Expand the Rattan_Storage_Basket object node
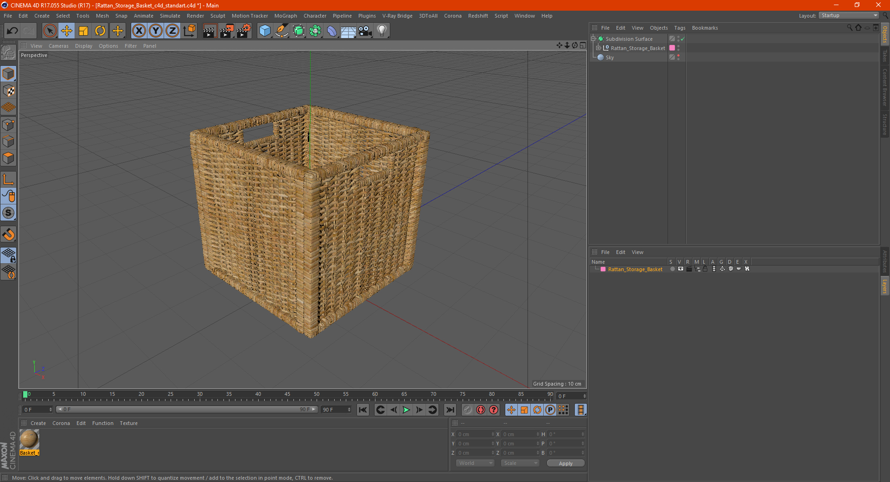This screenshot has width=890, height=482. [x=598, y=48]
